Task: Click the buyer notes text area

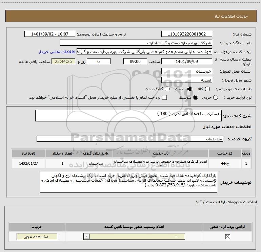Action: [x=128, y=182]
